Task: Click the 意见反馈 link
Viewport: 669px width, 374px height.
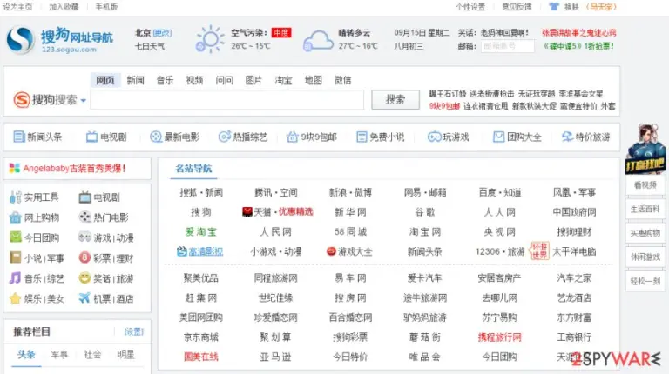Action: pyautogui.click(x=517, y=7)
